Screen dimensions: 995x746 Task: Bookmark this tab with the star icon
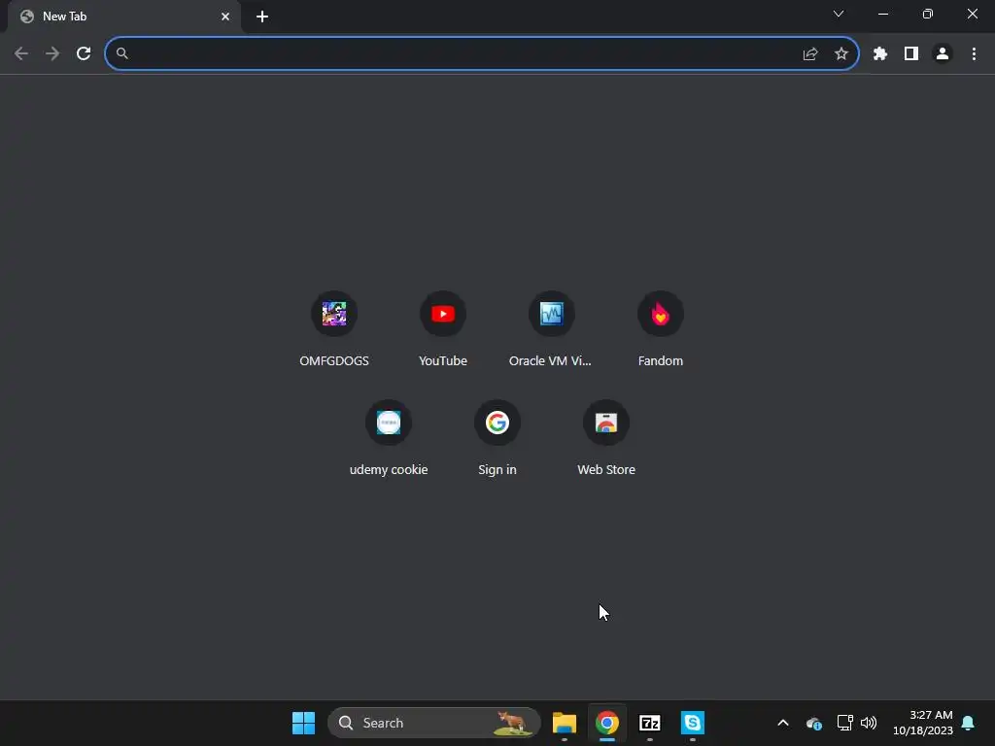(841, 54)
